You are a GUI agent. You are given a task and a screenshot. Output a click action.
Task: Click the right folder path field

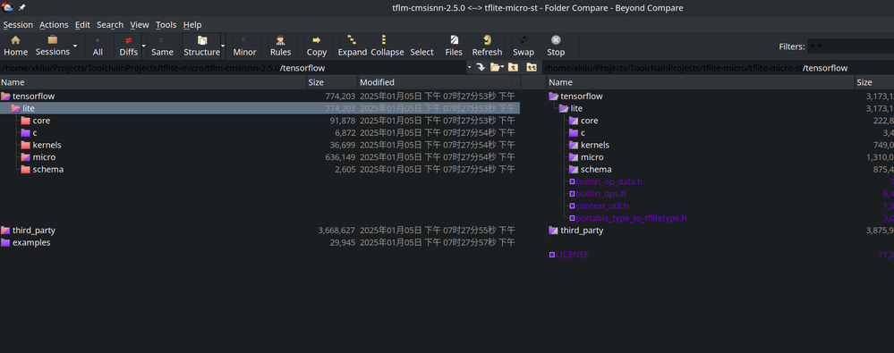click(719, 68)
